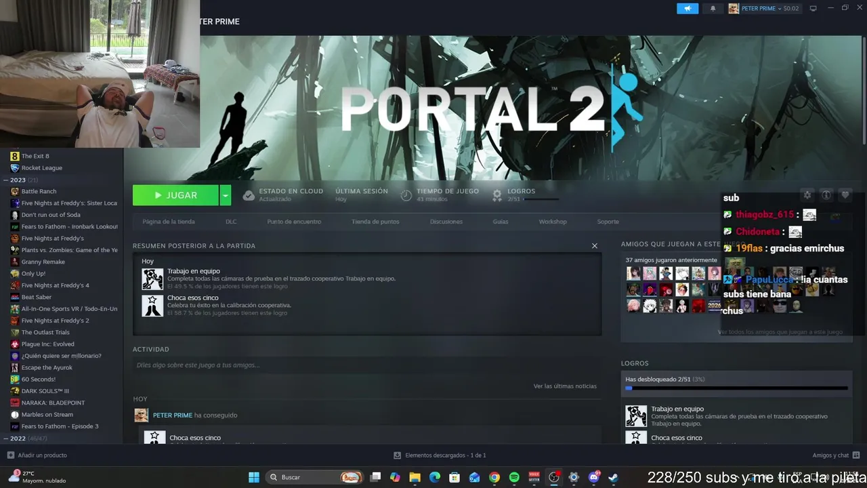Click the LOGROS stat in the header bar
Viewport: 867px width, 488px height.
[x=525, y=195]
